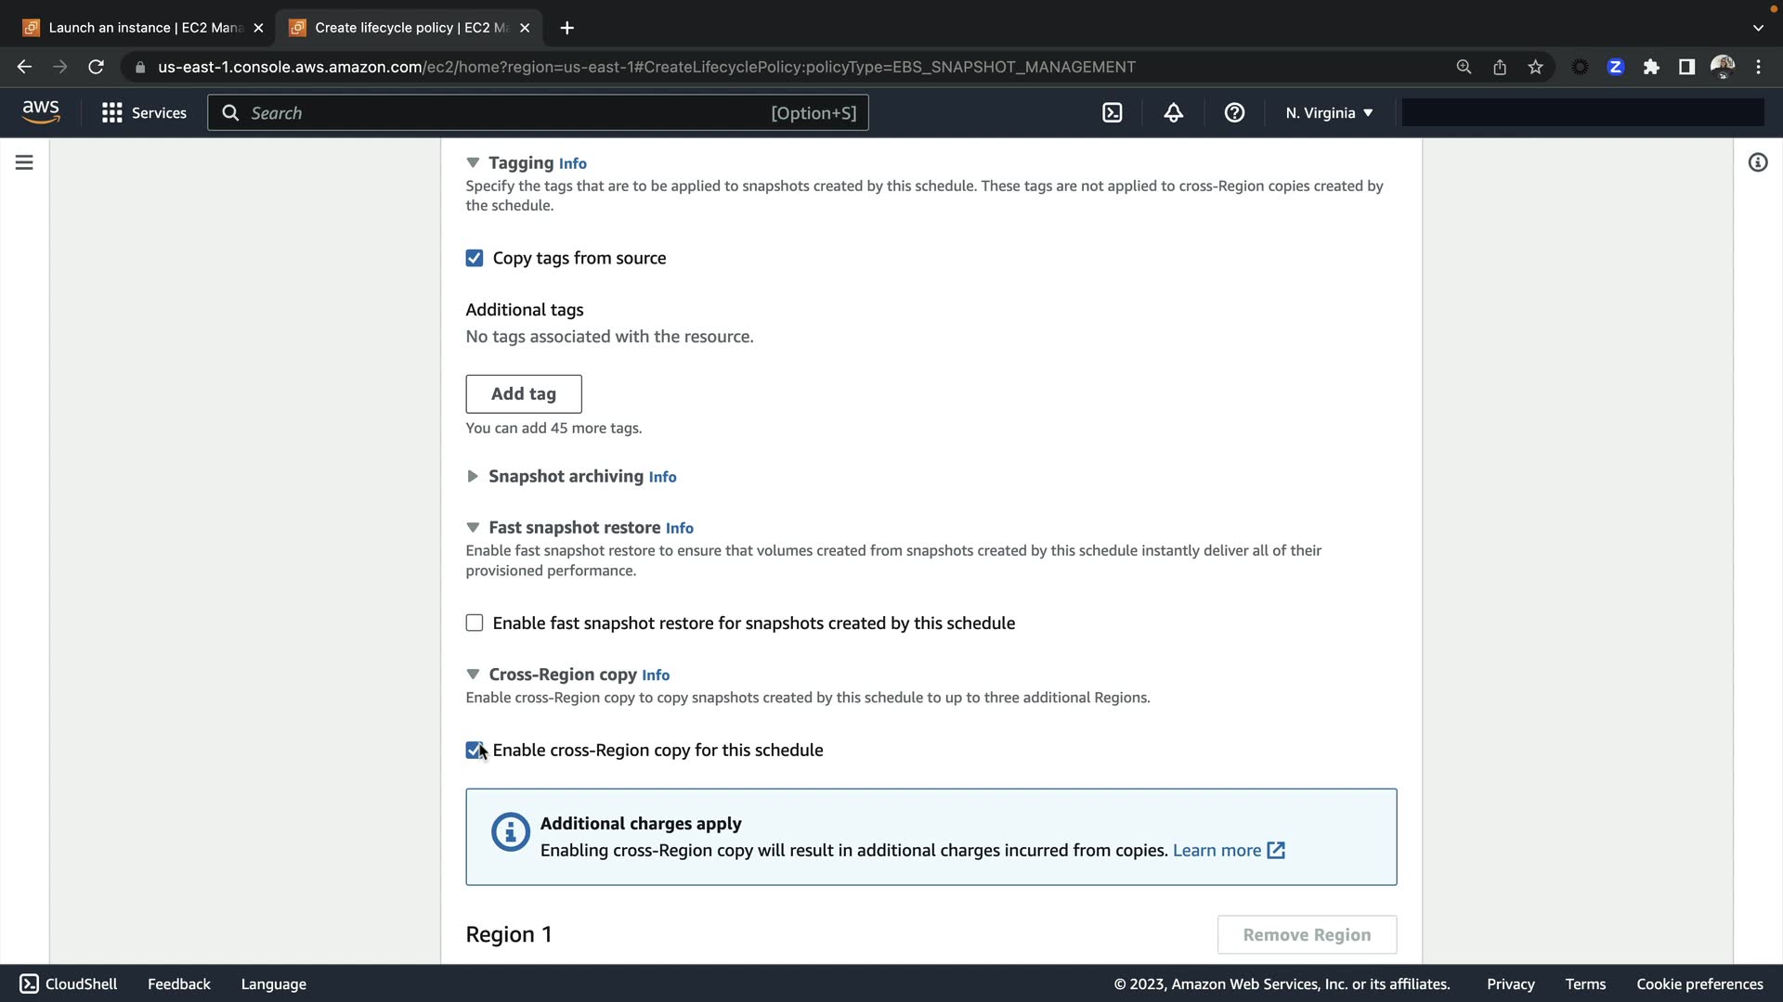Open the info panel icon at right

(x=1757, y=162)
